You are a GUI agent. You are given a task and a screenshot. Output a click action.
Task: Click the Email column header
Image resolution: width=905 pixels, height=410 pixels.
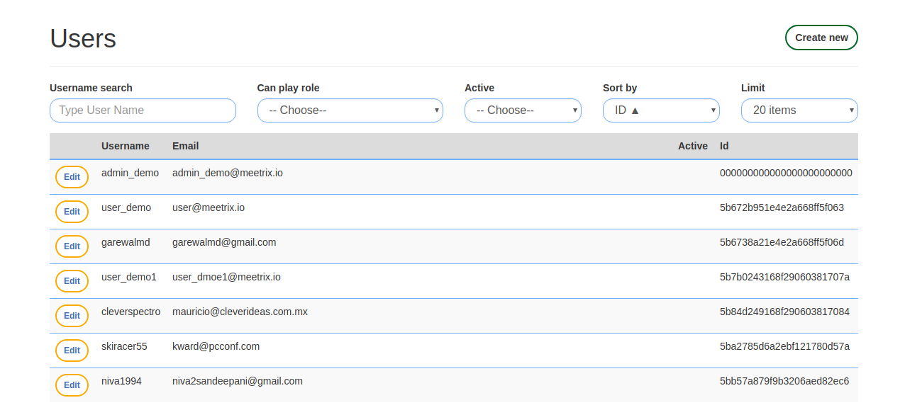coord(185,146)
